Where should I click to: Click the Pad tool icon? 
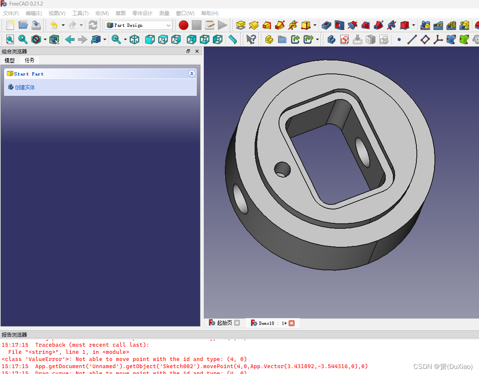tap(241, 25)
